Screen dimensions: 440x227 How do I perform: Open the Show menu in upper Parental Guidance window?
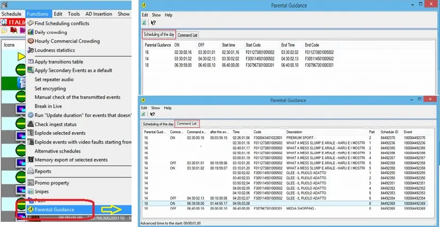click(155, 15)
